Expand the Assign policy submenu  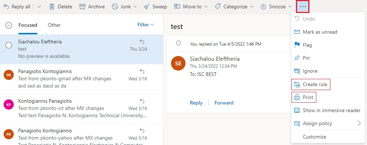(x=359, y=123)
